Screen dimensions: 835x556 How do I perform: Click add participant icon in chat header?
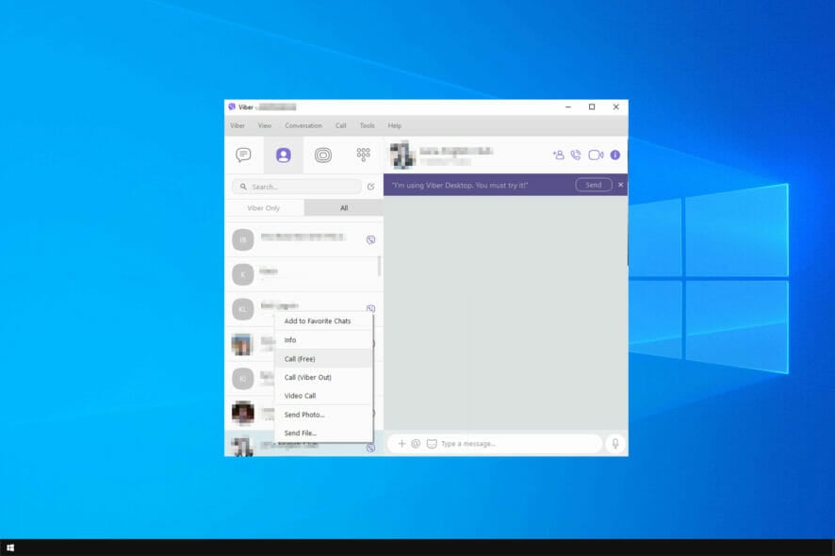click(x=558, y=155)
